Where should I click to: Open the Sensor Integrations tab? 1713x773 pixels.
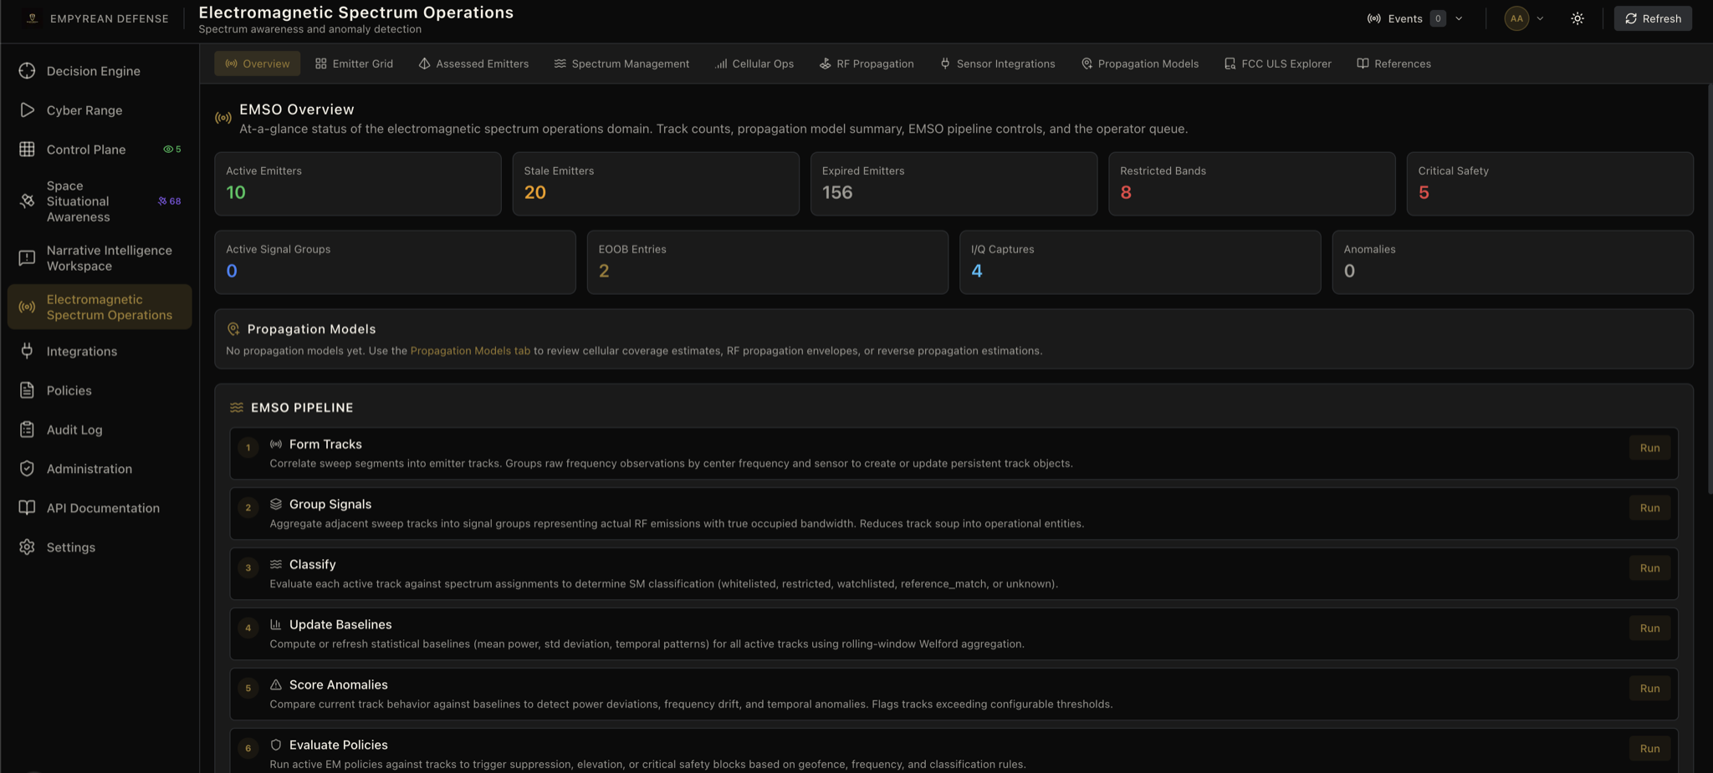997,64
